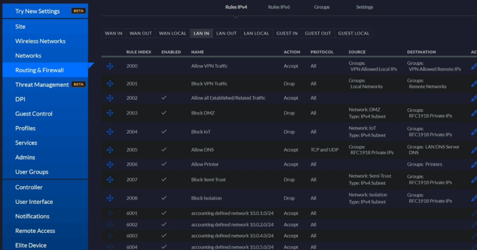Image resolution: width=477 pixels, height=250 pixels.
Task: Open Wireless Networks settings
Action: click(x=45, y=41)
